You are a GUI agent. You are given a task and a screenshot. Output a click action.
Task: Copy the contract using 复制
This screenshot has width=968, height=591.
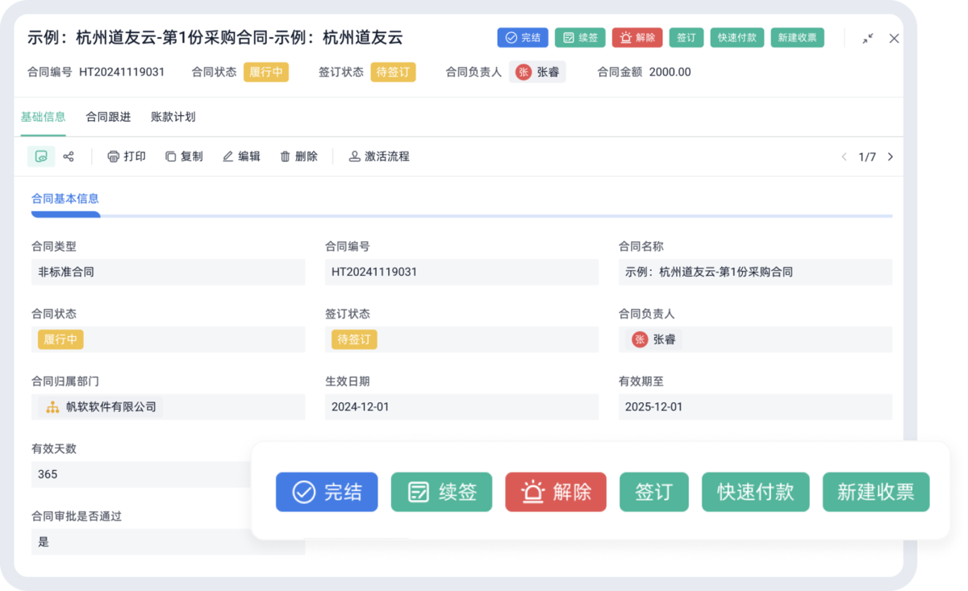184,156
